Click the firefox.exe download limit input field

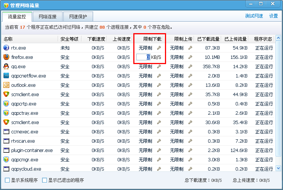pos(143,57)
